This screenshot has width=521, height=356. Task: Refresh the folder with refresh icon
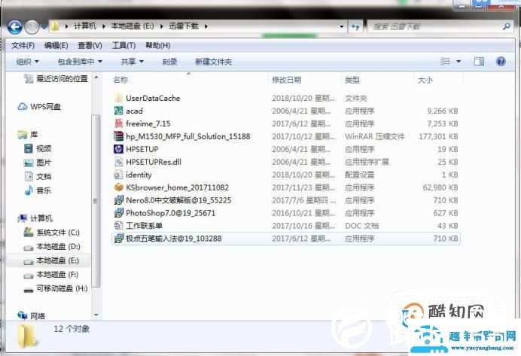click(355, 26)
